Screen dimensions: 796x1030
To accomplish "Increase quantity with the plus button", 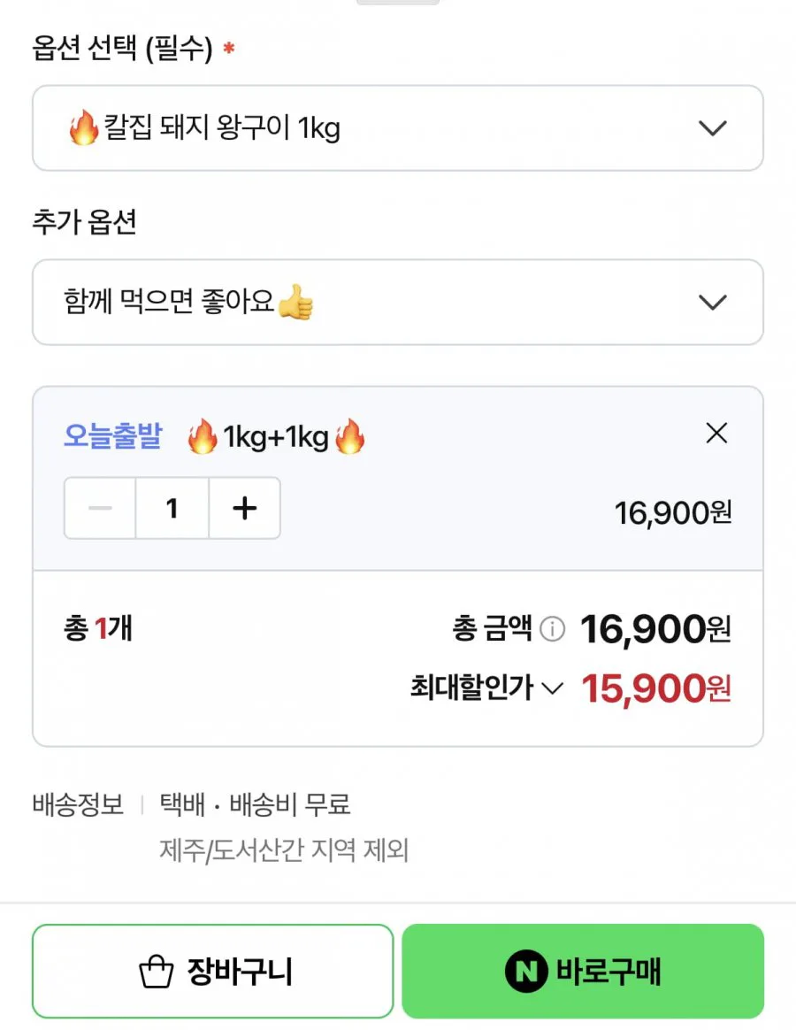I will (244, 508).
